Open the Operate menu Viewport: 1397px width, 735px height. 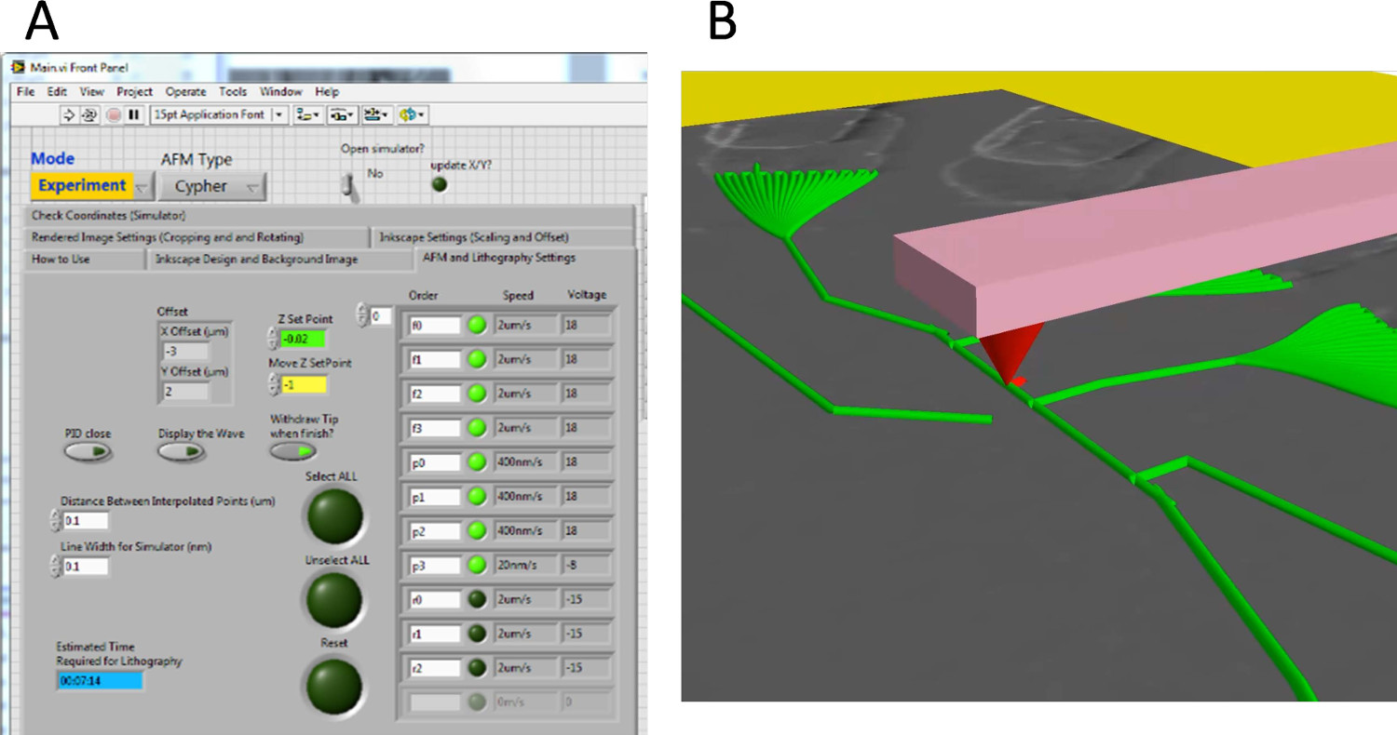pos(186,92)
